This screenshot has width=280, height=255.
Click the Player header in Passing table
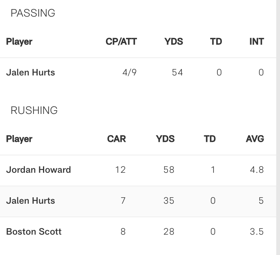19,41
